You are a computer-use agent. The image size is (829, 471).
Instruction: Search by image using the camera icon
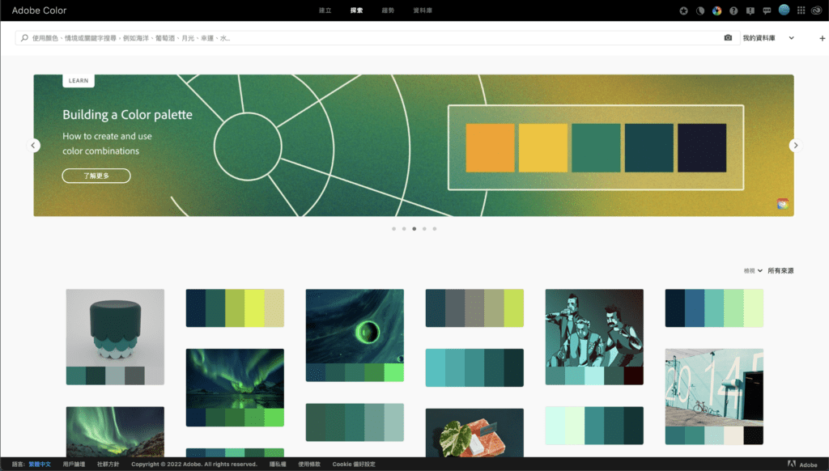tap(728, 37)
